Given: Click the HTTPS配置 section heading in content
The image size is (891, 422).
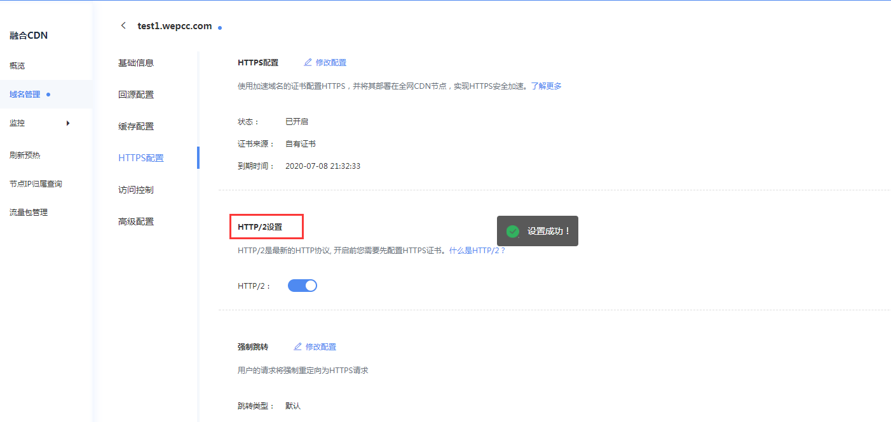Looking at the screenshot, I should tap(258, 62).
